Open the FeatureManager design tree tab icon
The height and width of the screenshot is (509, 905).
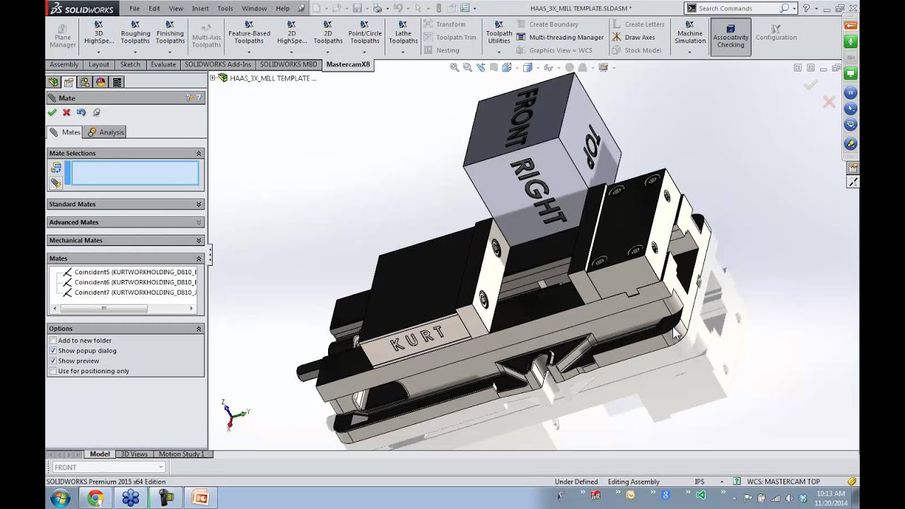tap(53, 82)
